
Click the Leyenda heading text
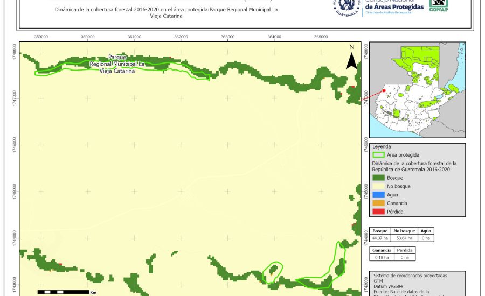click(x=381, y=146)
